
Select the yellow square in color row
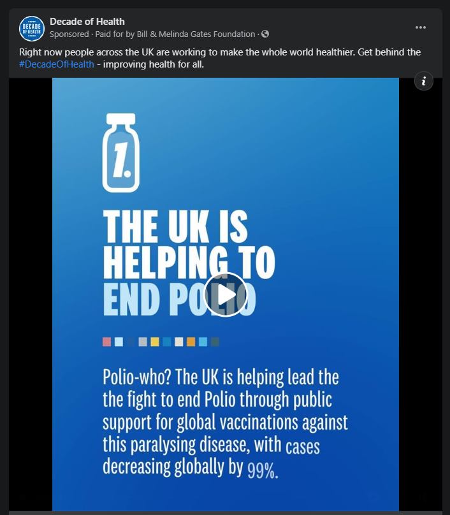click(x=155, y=342)
